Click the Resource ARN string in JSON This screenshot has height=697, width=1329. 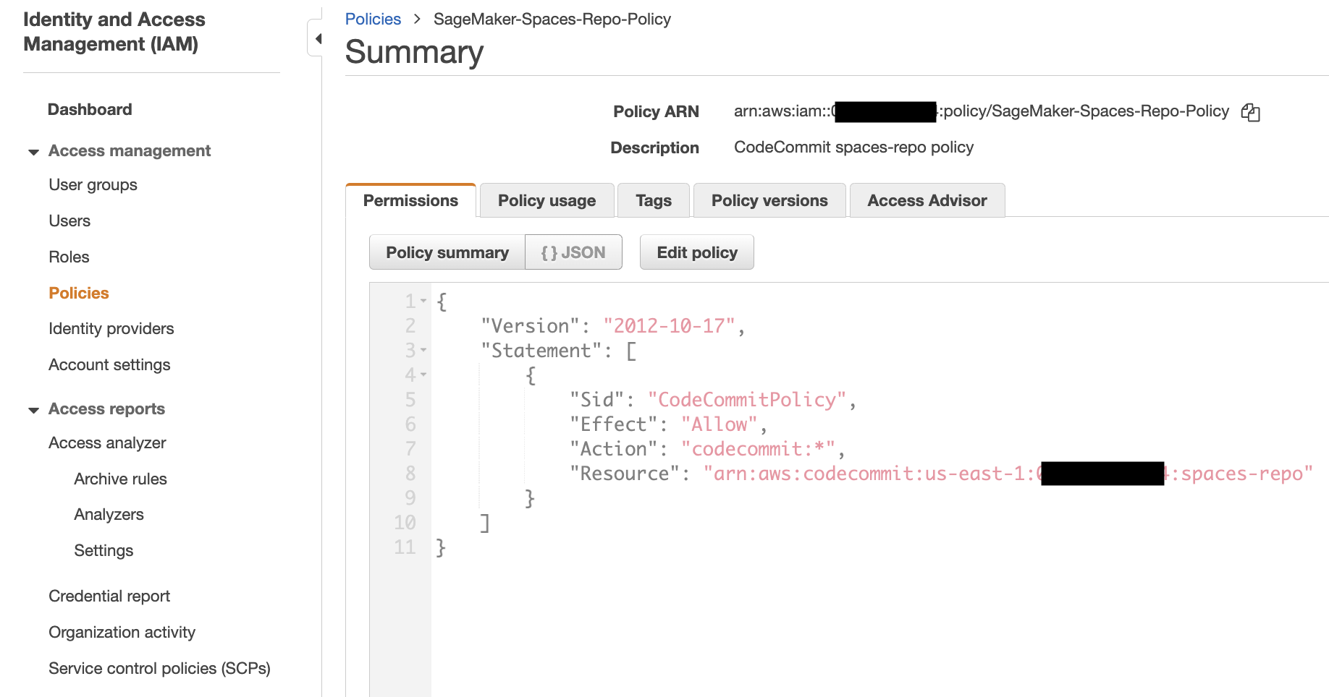pyautogui.click(x=1008, y=474)
